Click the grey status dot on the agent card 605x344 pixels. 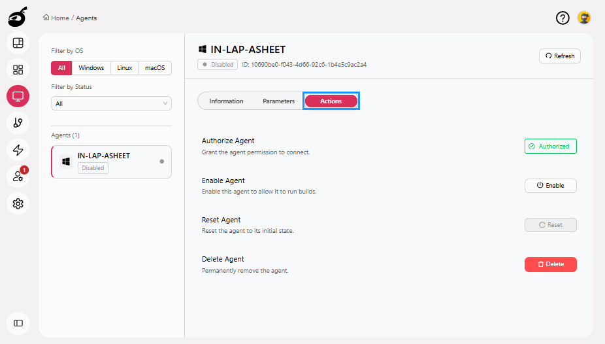click(x=161, y=162)
